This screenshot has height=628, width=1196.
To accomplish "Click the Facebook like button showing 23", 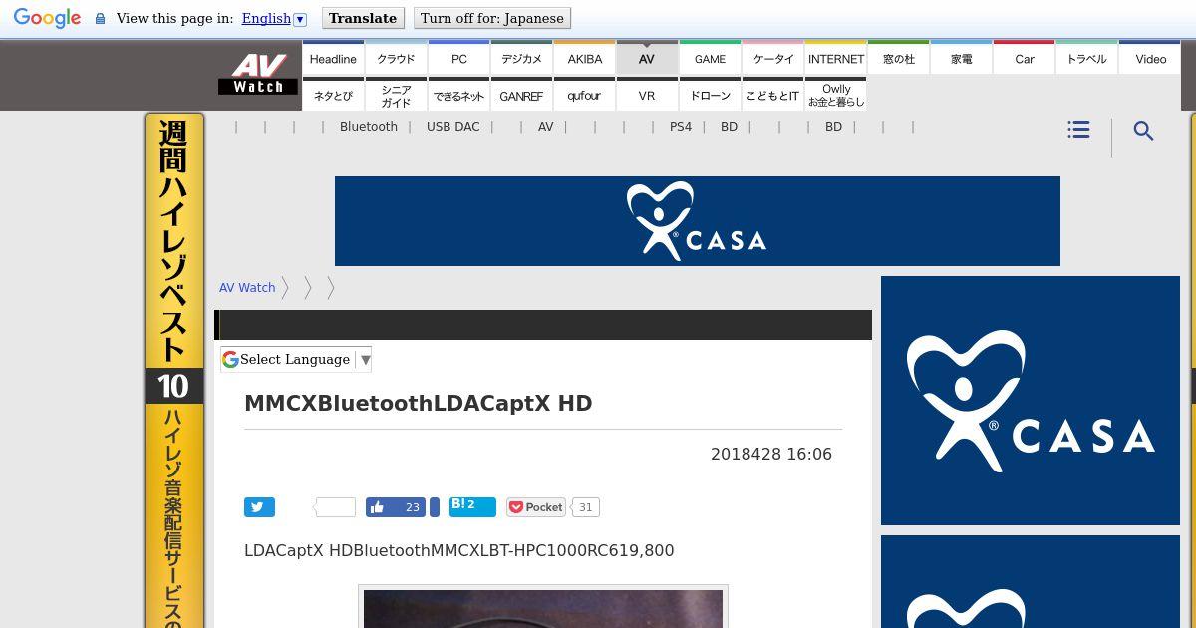I will pyautogui.click(x=396, y=507).
